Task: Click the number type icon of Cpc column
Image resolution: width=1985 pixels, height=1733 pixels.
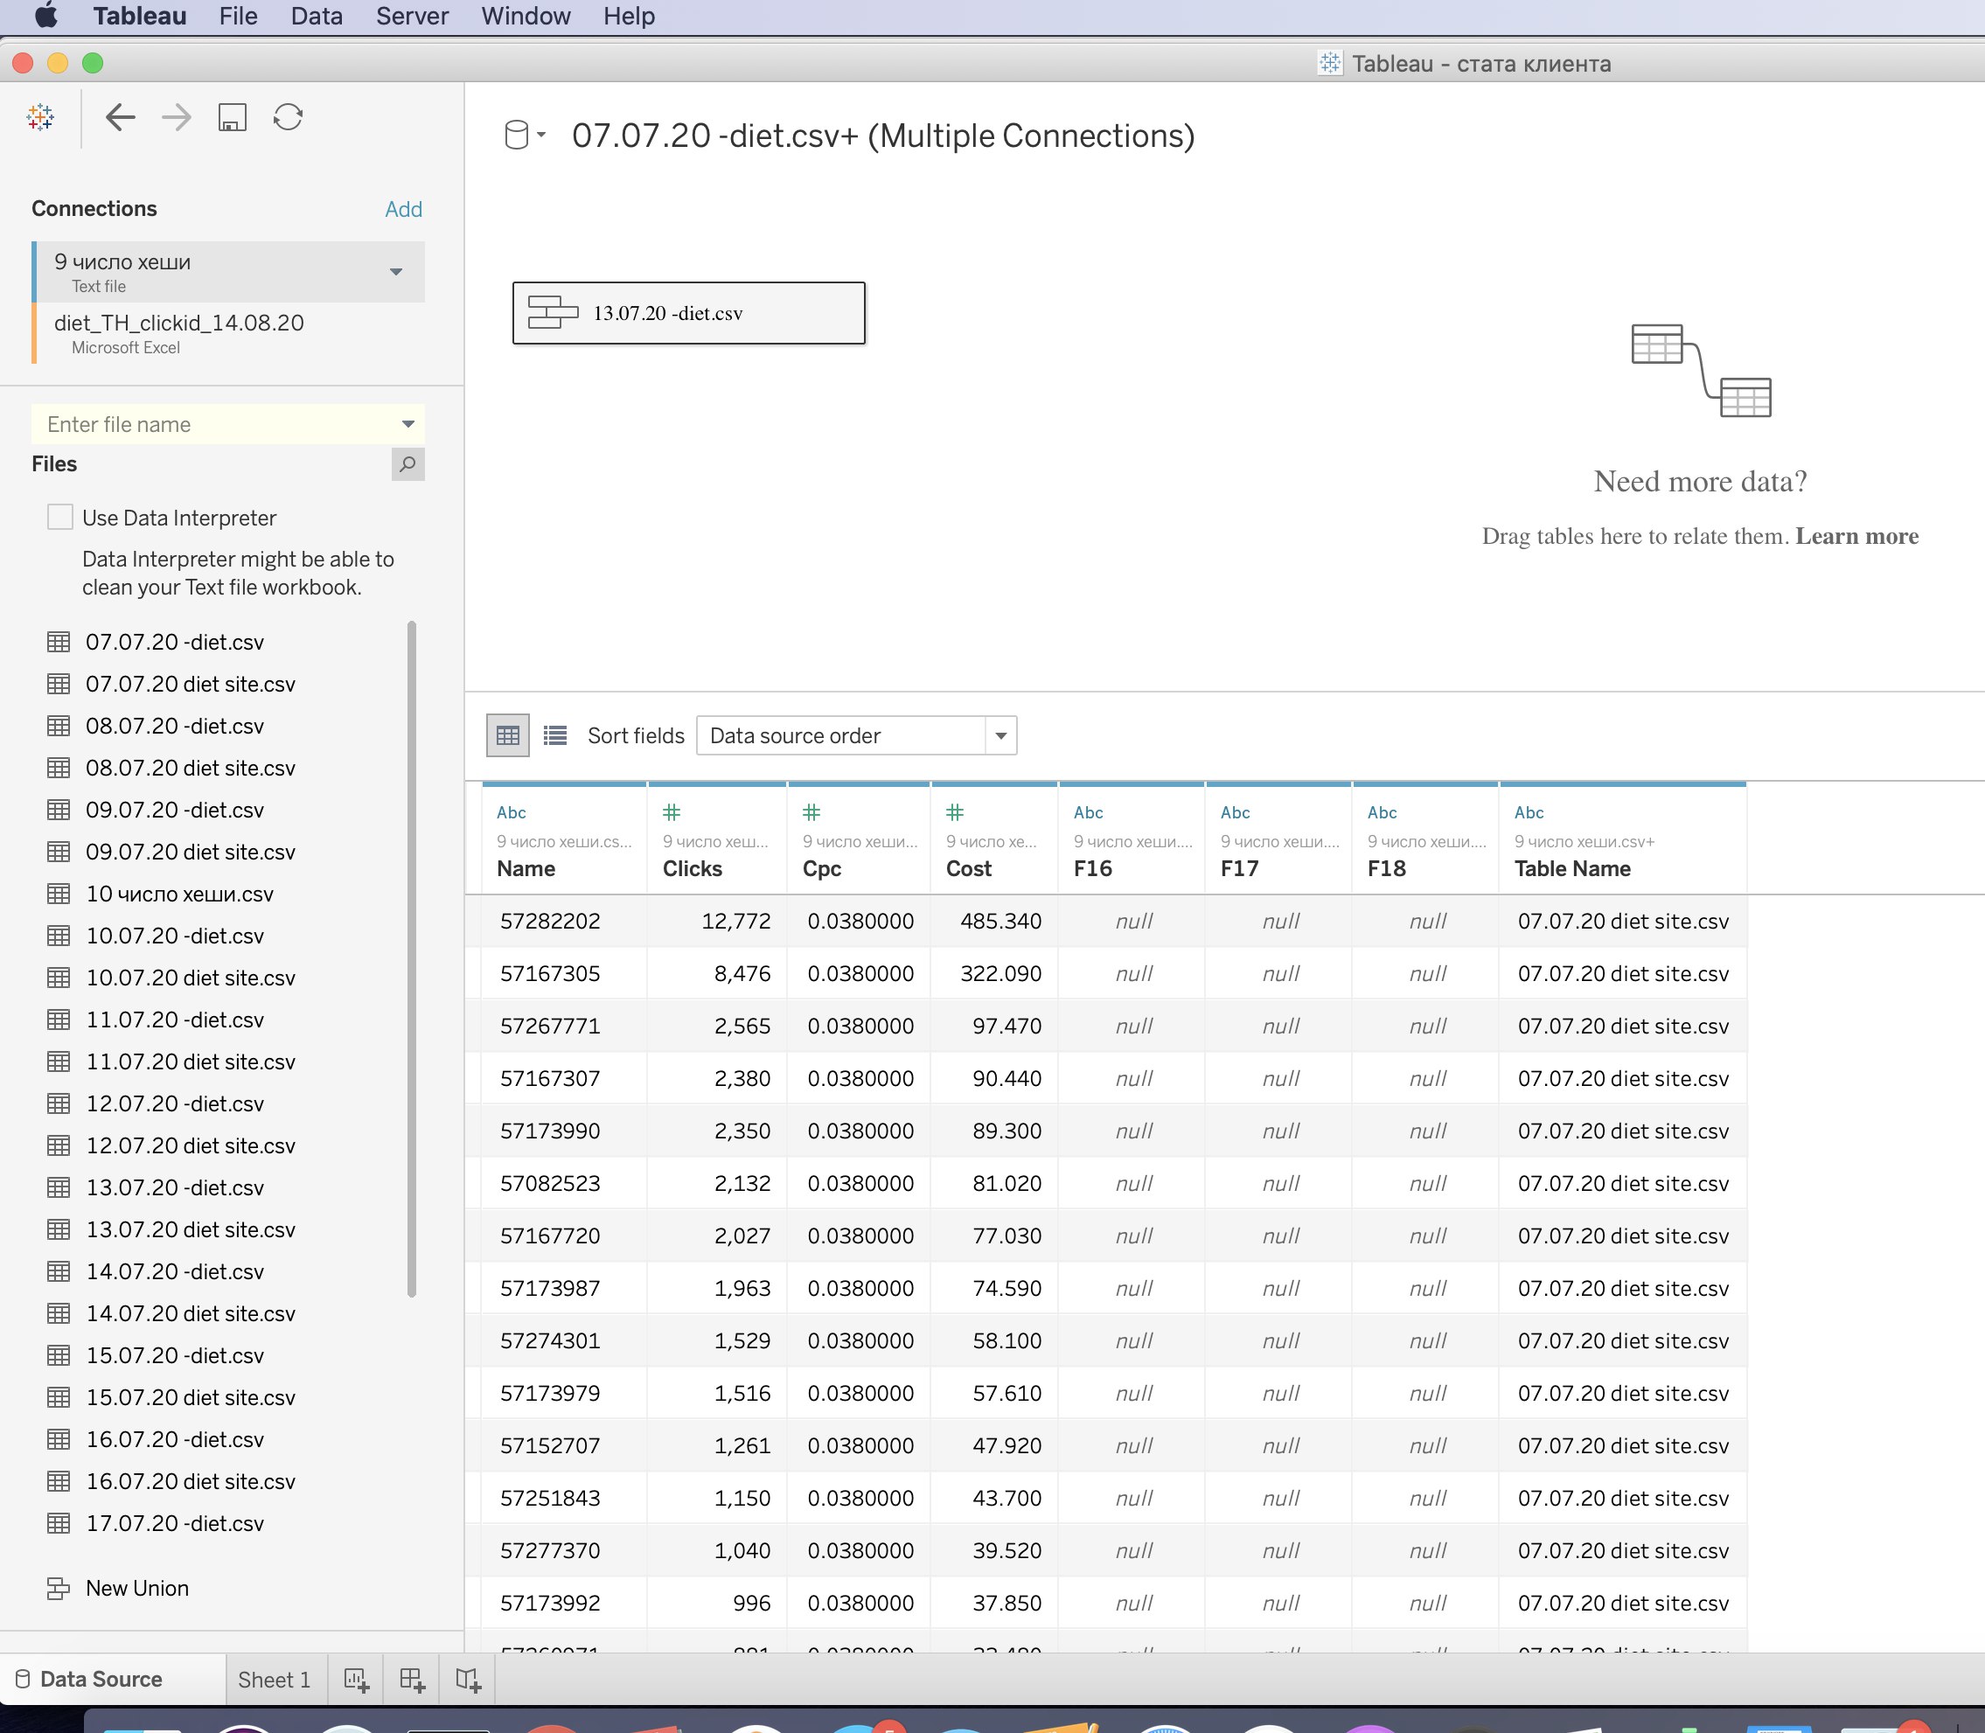Action: (811, 812)
